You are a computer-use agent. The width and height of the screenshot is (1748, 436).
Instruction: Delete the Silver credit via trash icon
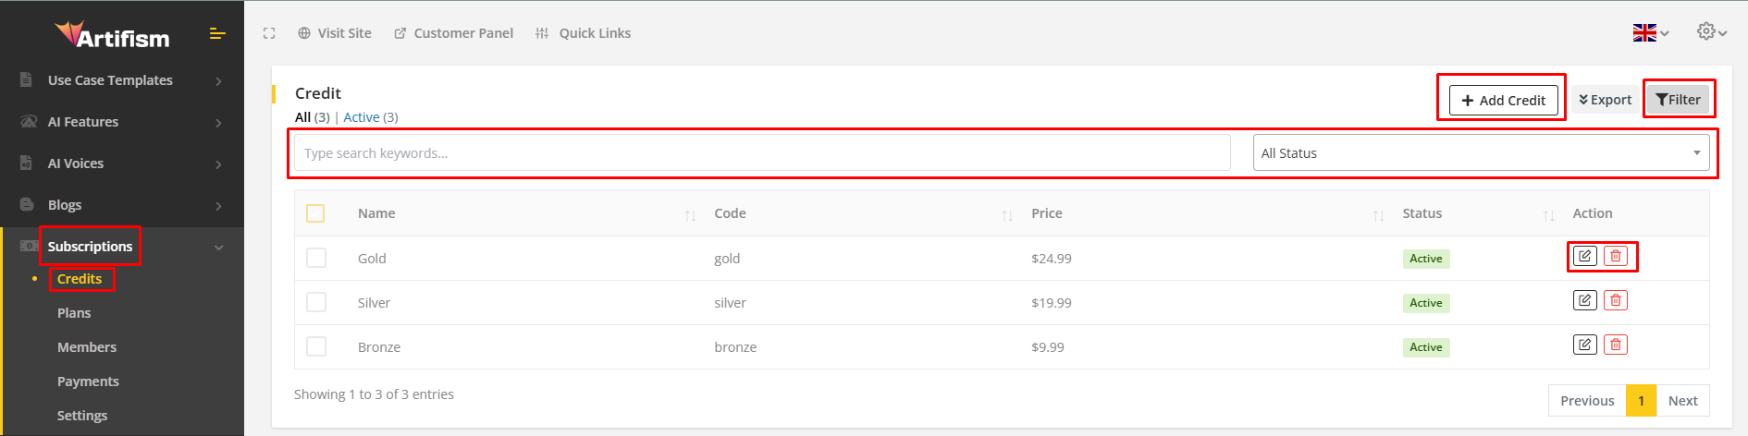[1616, 300]
